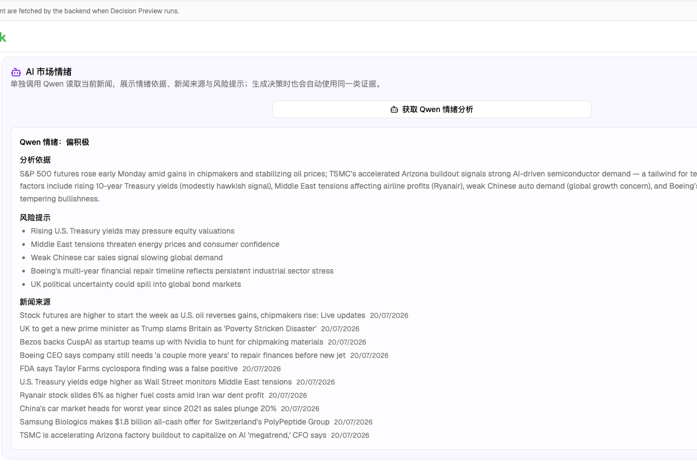The image size is (697, 465).
Task: Open the U.S. Treasury yields edge higher headline
Action: point(156,382)
